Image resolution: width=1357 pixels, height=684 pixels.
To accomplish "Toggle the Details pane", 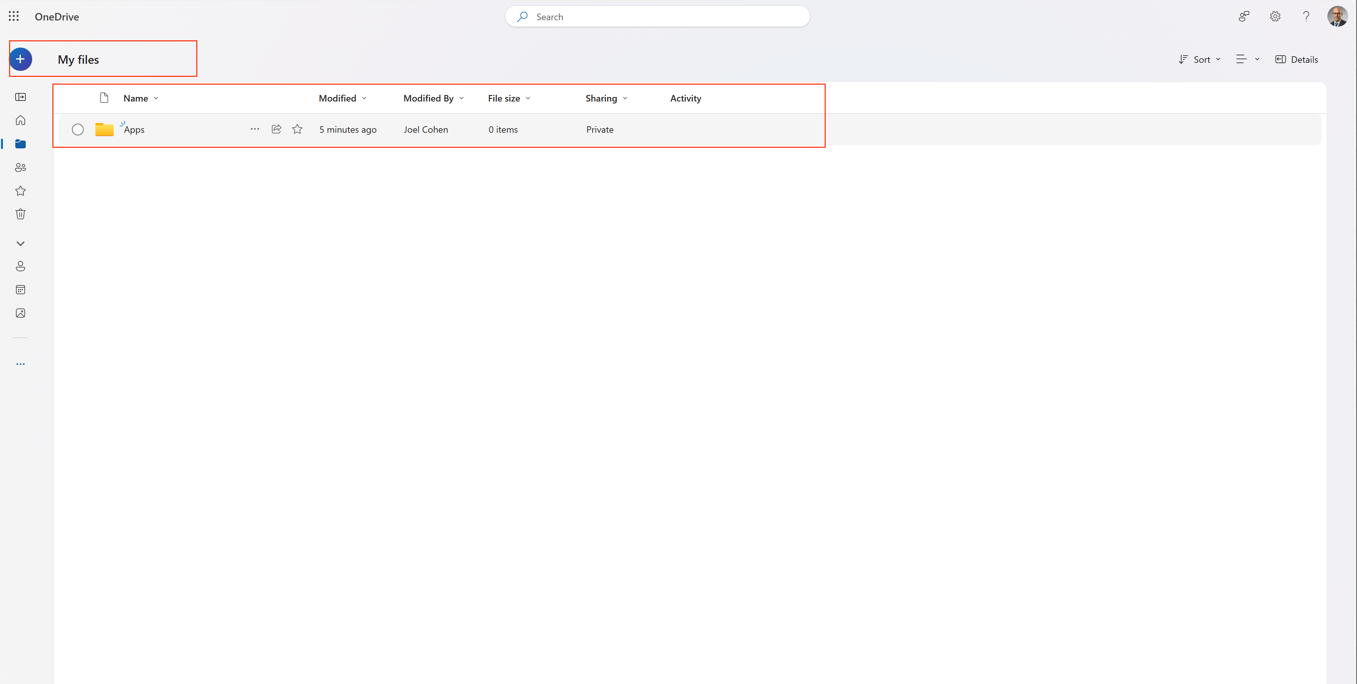I will pyautogui.click(x=1296, y=60).
